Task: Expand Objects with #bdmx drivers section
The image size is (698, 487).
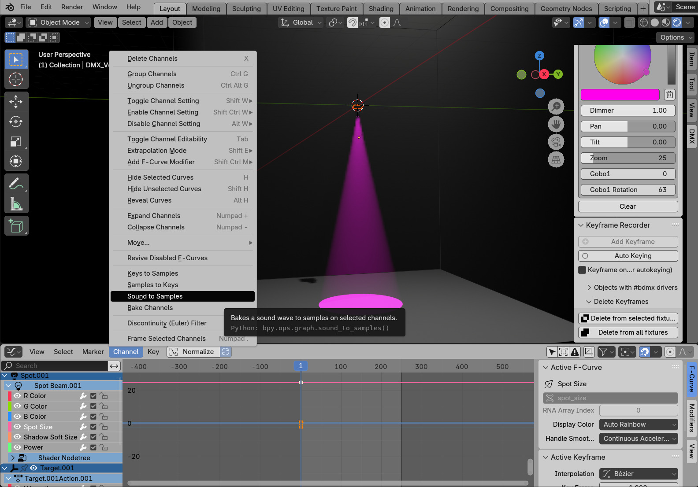Action: [589, 288]
